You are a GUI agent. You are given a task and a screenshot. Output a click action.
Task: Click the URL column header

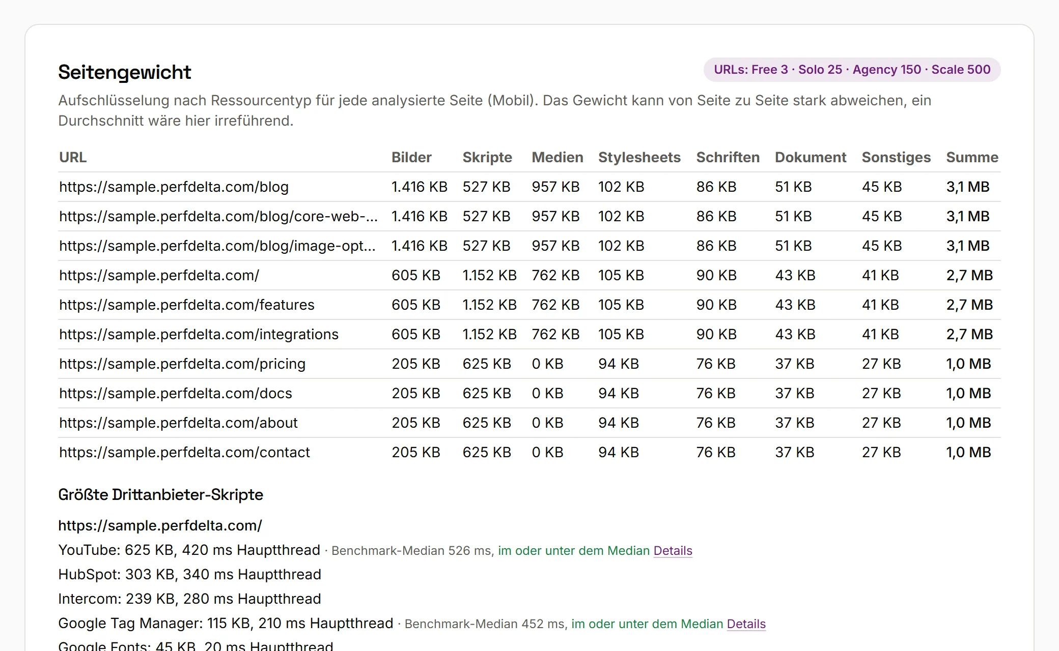point(73,157)
